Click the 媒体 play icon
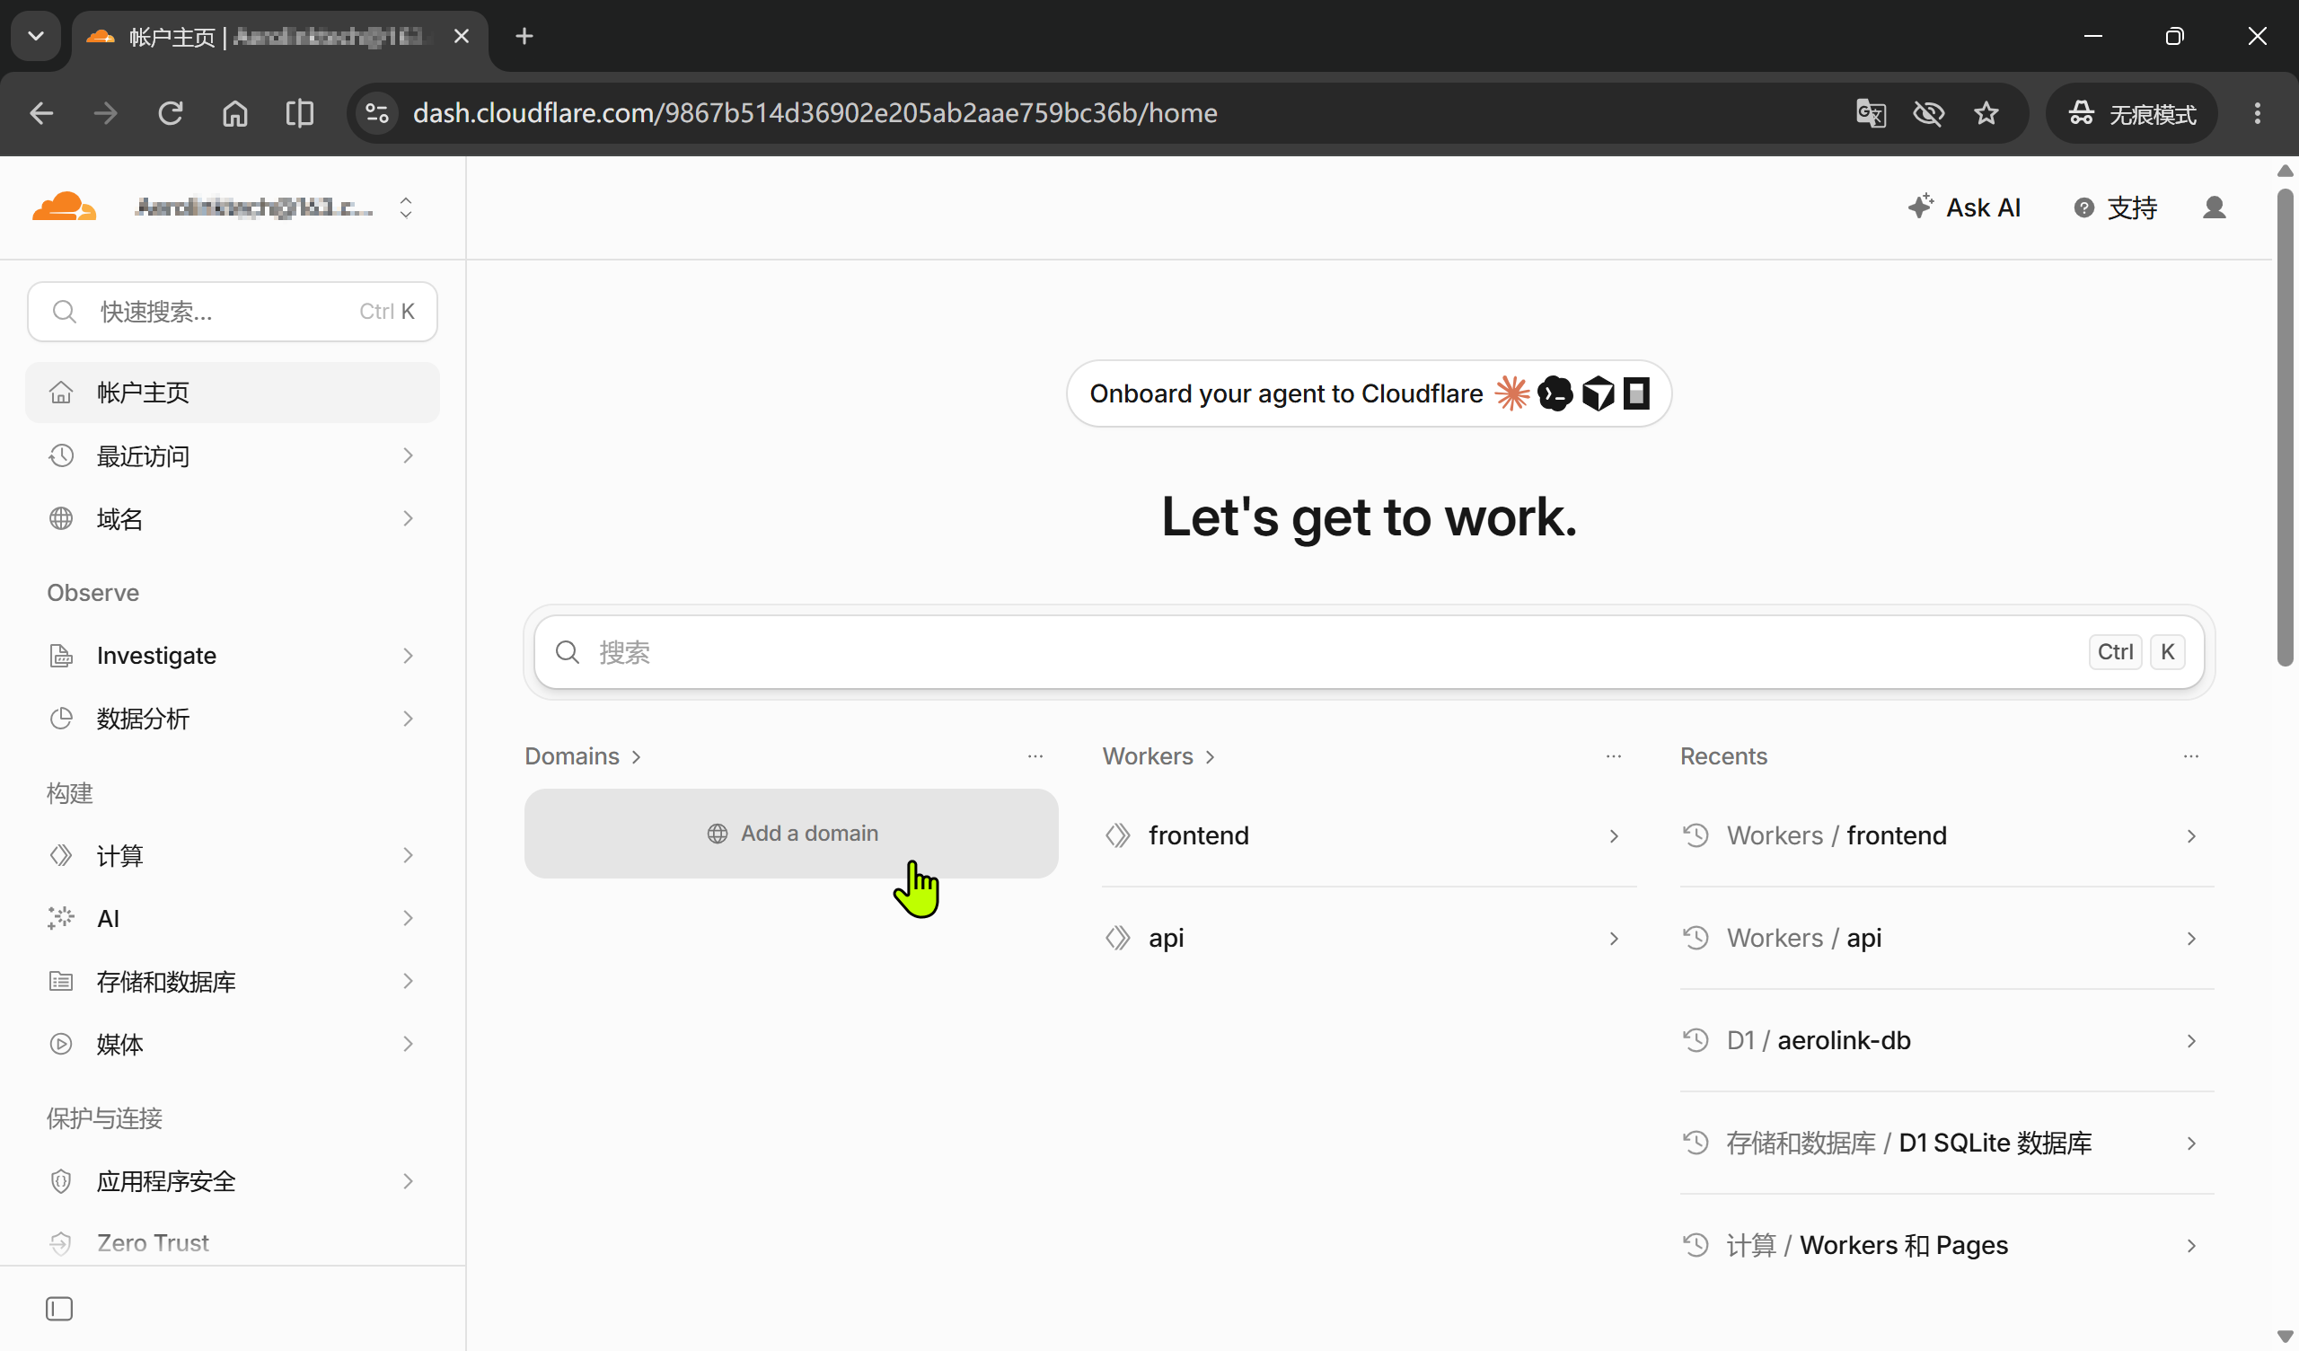 [x=61, y=1045]
